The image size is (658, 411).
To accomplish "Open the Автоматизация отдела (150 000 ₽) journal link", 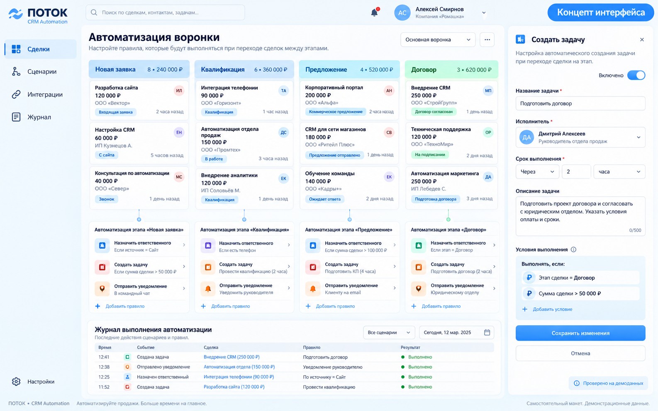I will pos(239,367).
